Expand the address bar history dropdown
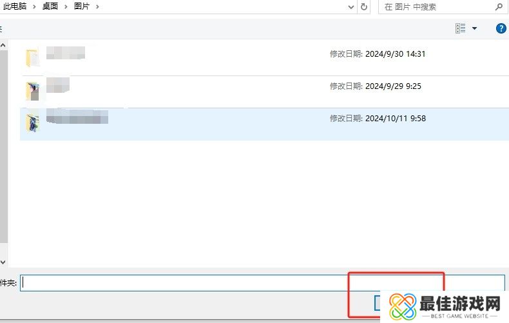Image resolution: width=509 pixels, height=323 pixels. [x=351, y=7]
